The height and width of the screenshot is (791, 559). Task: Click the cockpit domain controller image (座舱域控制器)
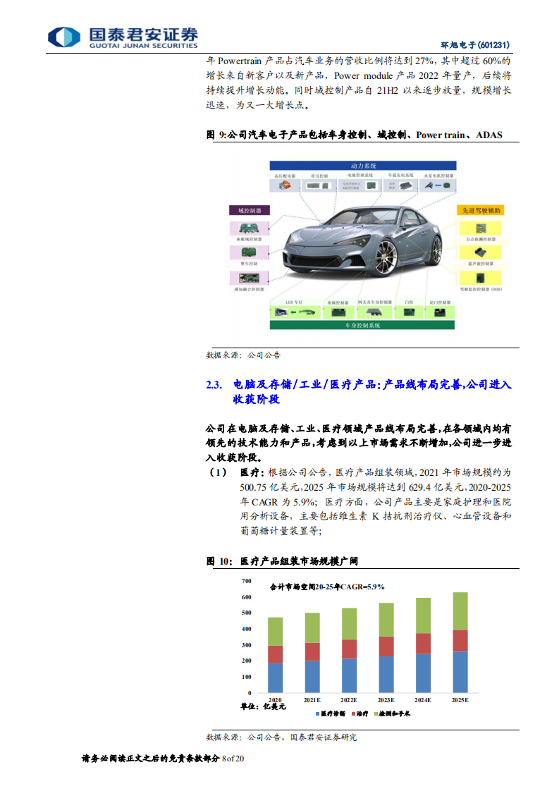(250, 228)
